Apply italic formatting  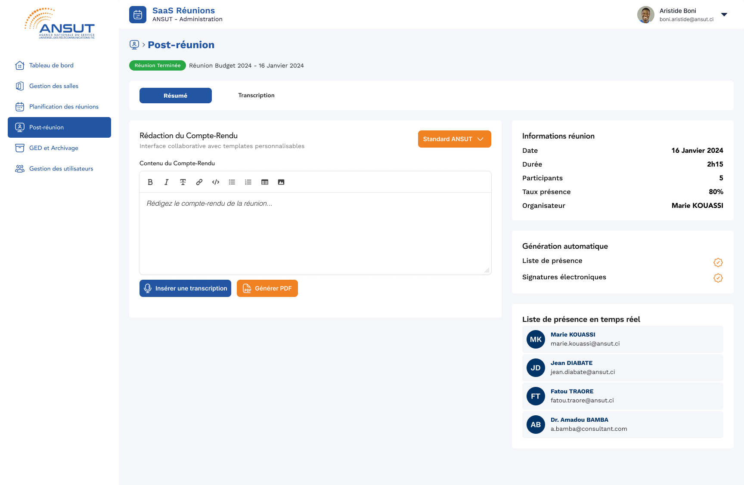point(167,182)
